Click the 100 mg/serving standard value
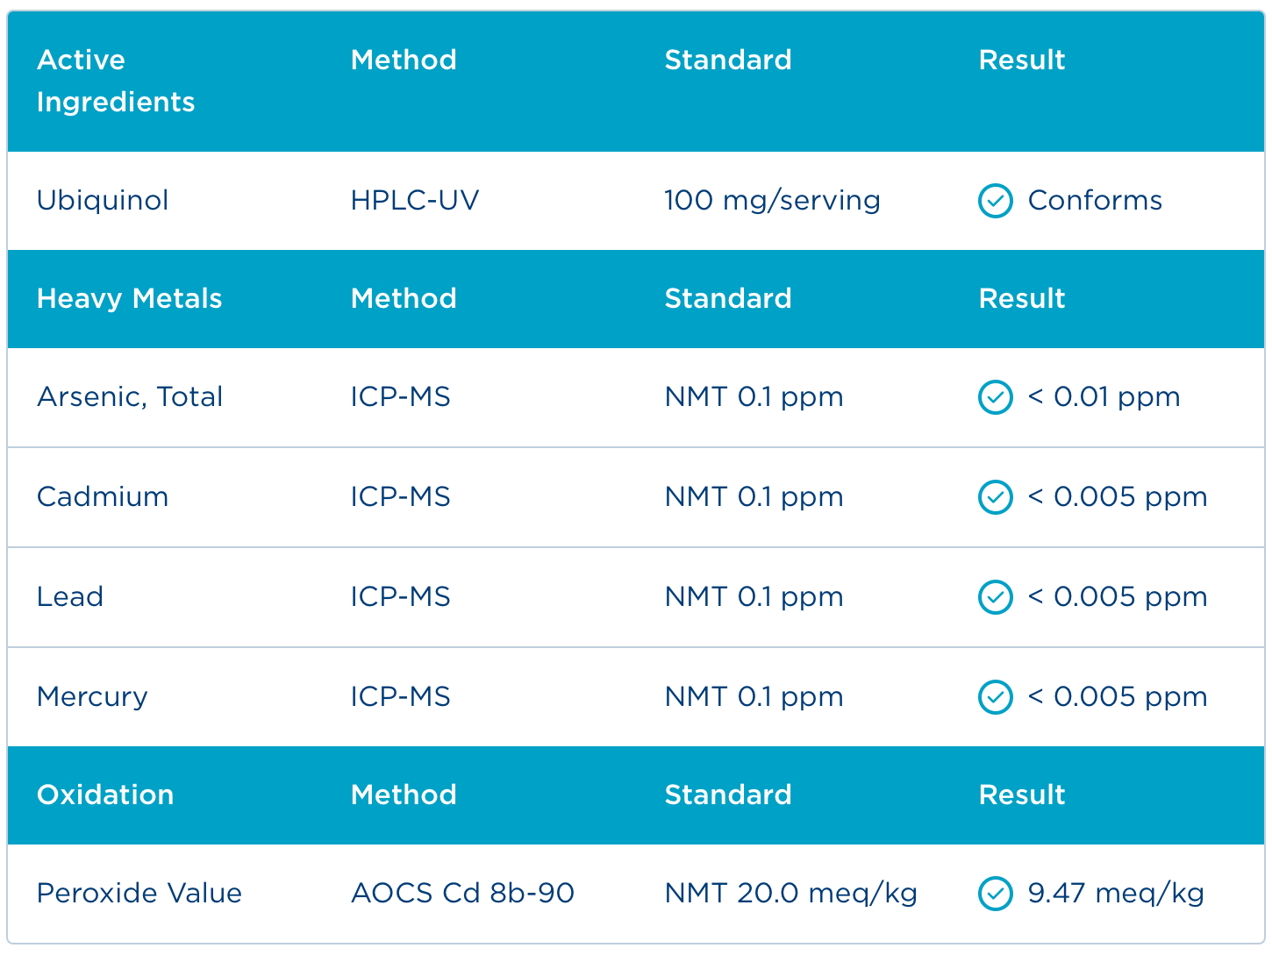 click(772, 201)
